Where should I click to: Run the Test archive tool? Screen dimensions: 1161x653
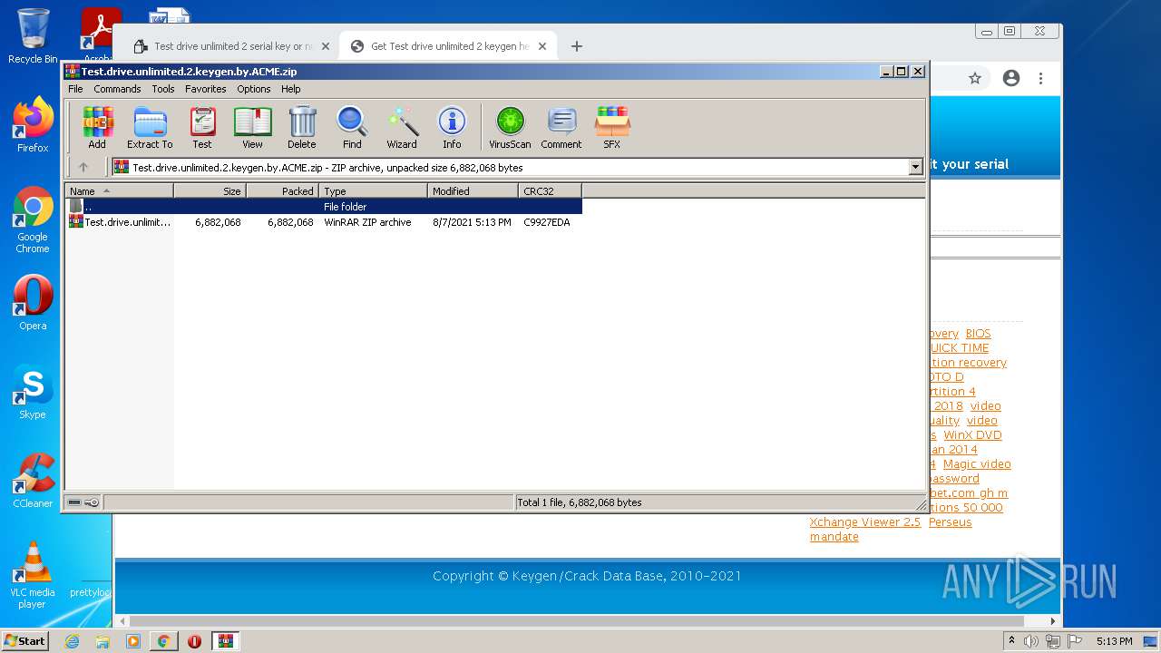tap(202, 127)
